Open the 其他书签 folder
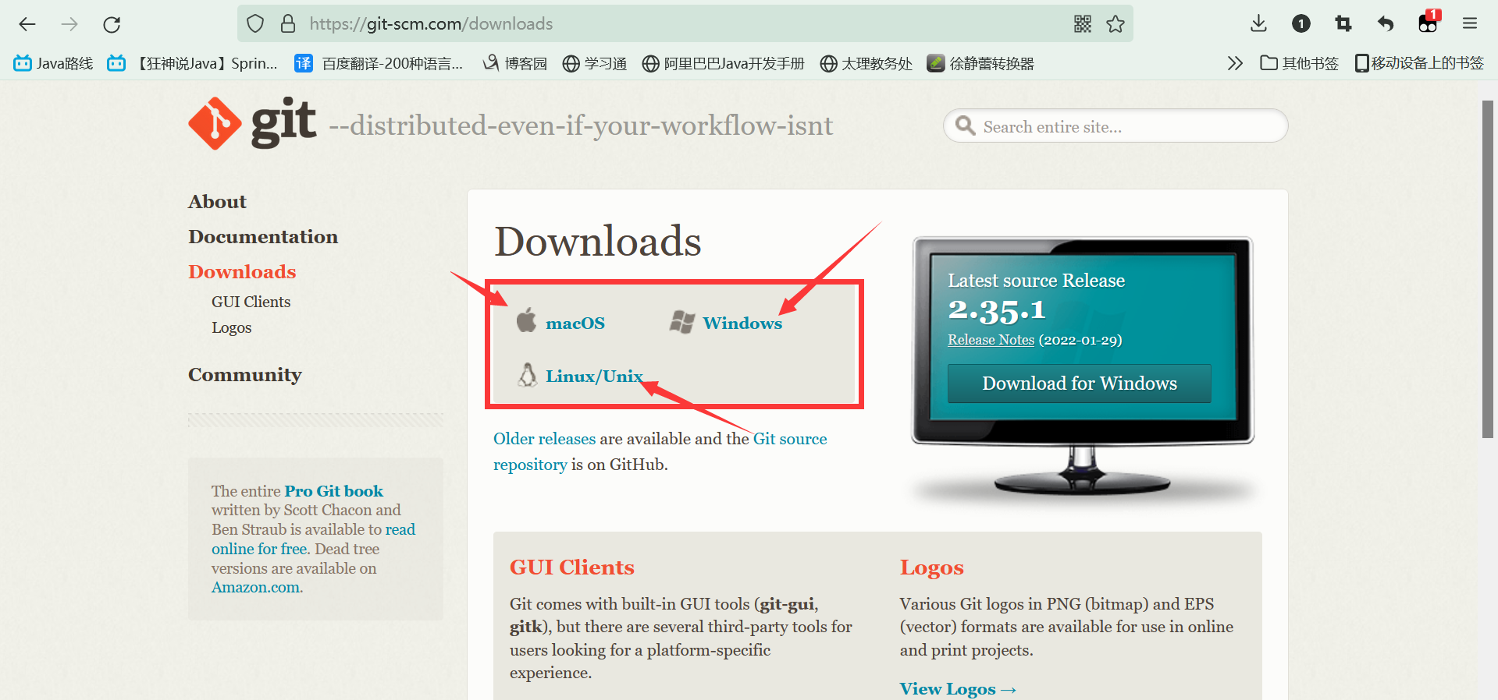Viewport: 1498px width, 700px height. pos(1300,63)
